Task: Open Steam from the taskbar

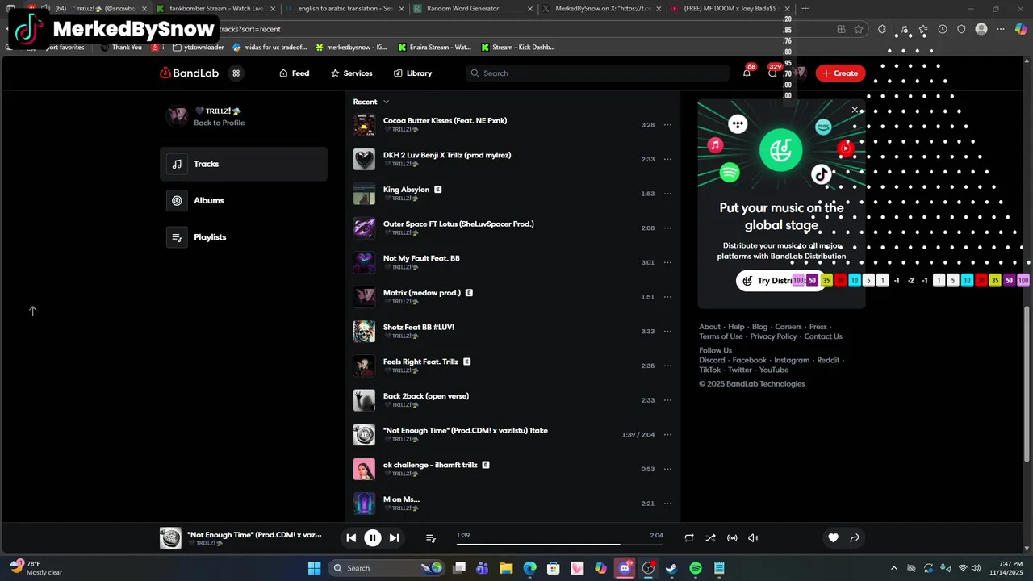Action: 671,568
